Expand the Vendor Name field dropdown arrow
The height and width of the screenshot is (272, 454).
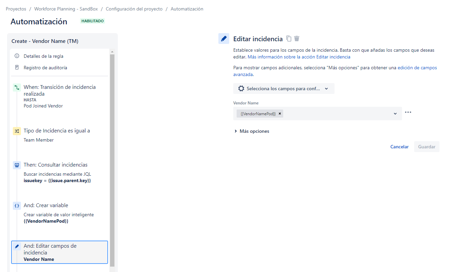tap(395, 114)
